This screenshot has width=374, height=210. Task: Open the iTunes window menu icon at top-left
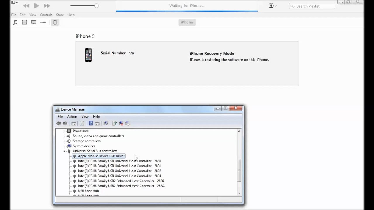point(15,3)
